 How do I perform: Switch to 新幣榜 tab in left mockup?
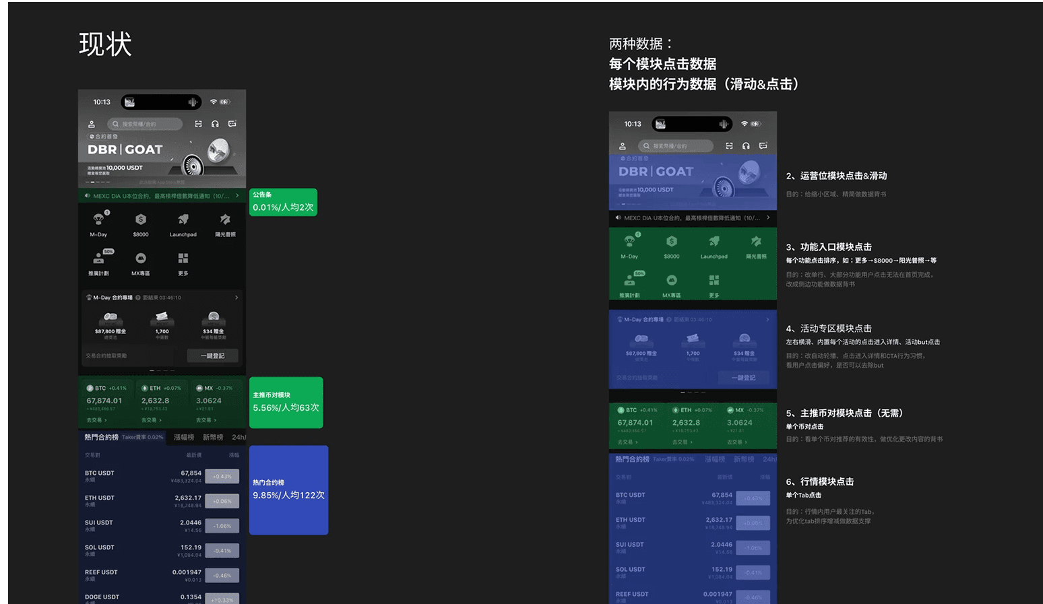tap(213, 438)
